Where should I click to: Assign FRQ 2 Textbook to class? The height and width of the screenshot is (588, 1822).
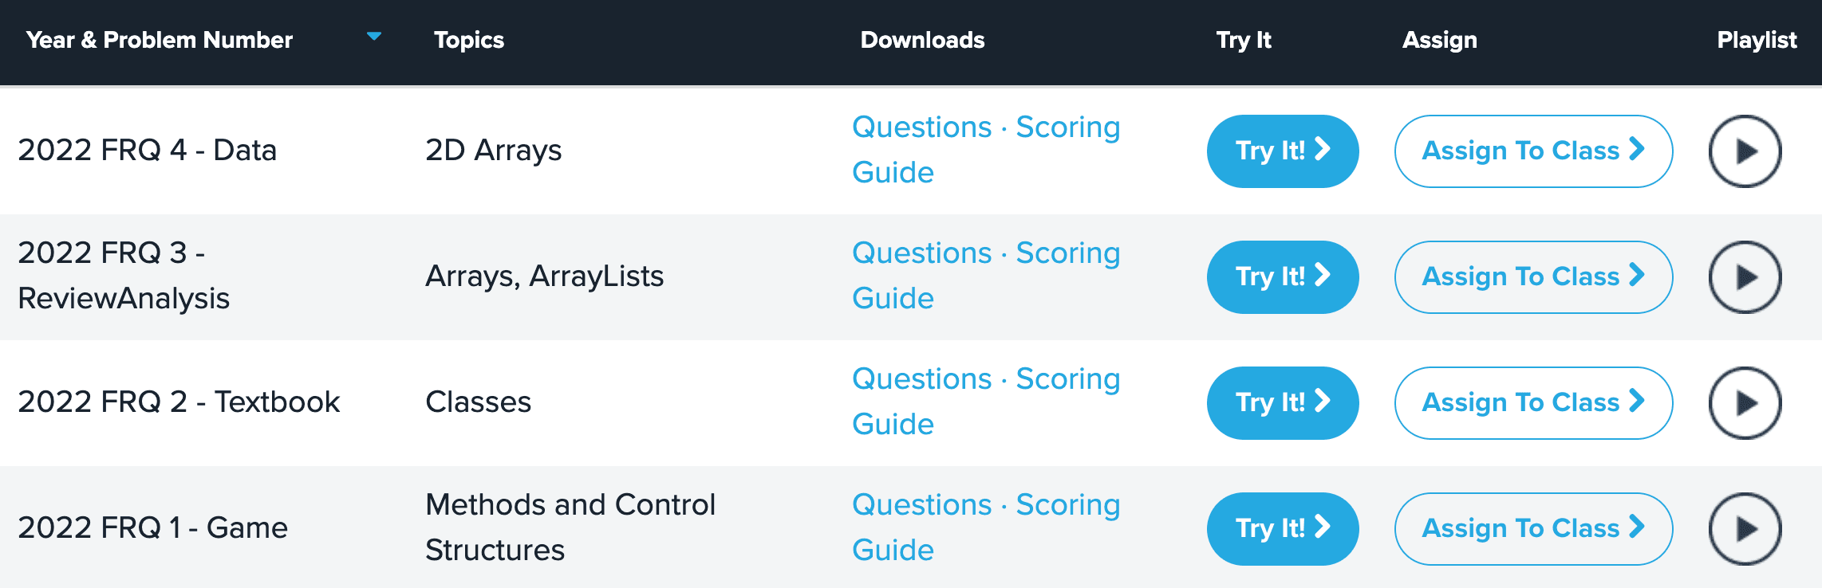[x=1532, y=403]
